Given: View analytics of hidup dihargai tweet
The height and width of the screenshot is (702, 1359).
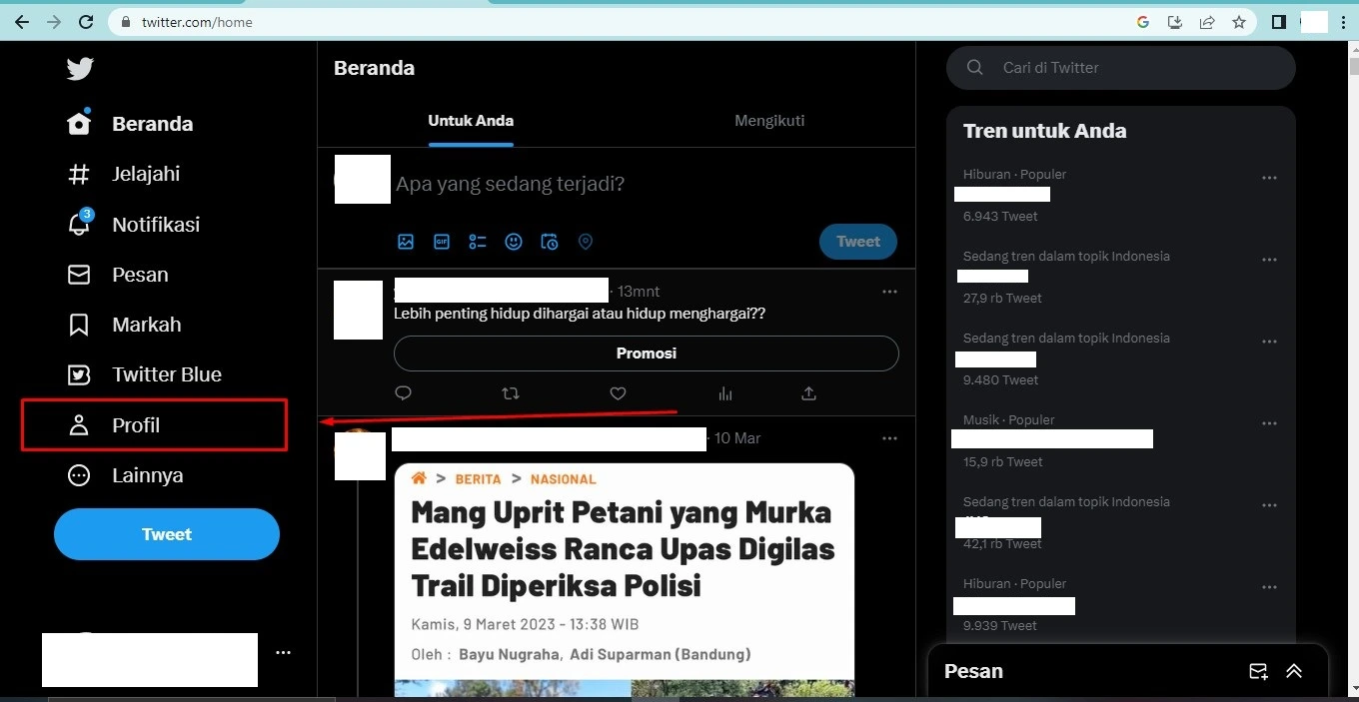Looking at the screenshot, I should pos(725,393).
